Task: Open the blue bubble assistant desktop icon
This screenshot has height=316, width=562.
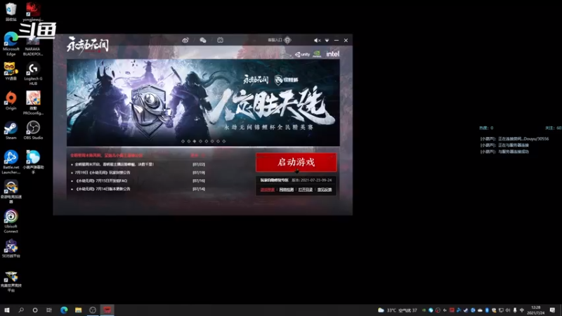Action: (x=33, y=162)
